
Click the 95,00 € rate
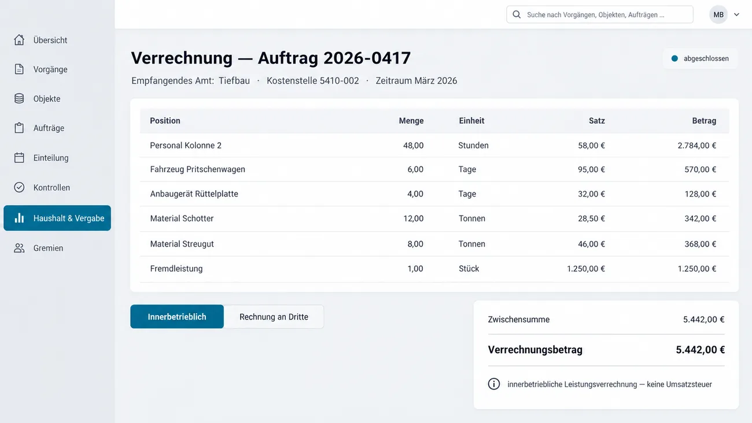click(x=591, y=169)
